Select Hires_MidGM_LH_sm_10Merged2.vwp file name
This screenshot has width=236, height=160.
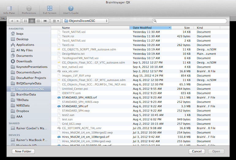(87, 133)
